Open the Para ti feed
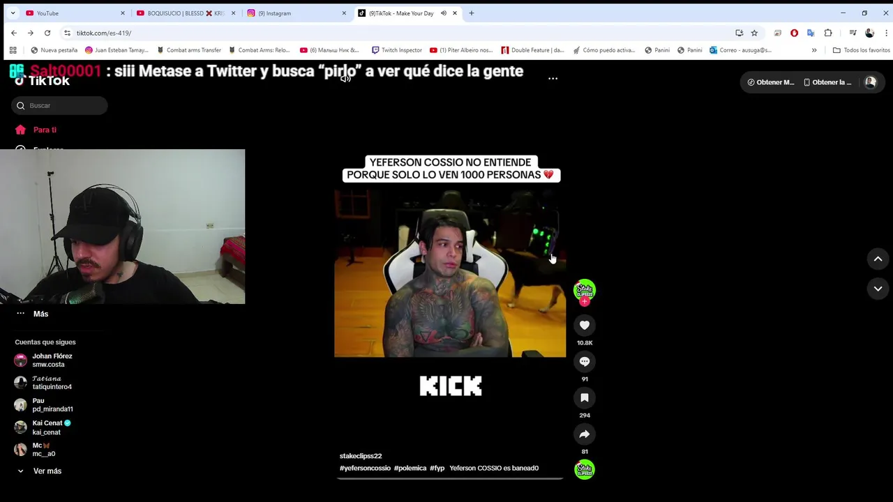This screenshot has width=893, height=502. click(x=36, y=130)
